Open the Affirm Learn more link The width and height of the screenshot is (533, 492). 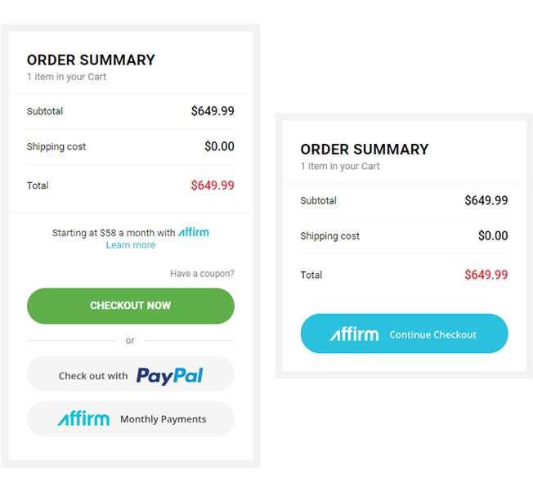click(x=130, y=245)
